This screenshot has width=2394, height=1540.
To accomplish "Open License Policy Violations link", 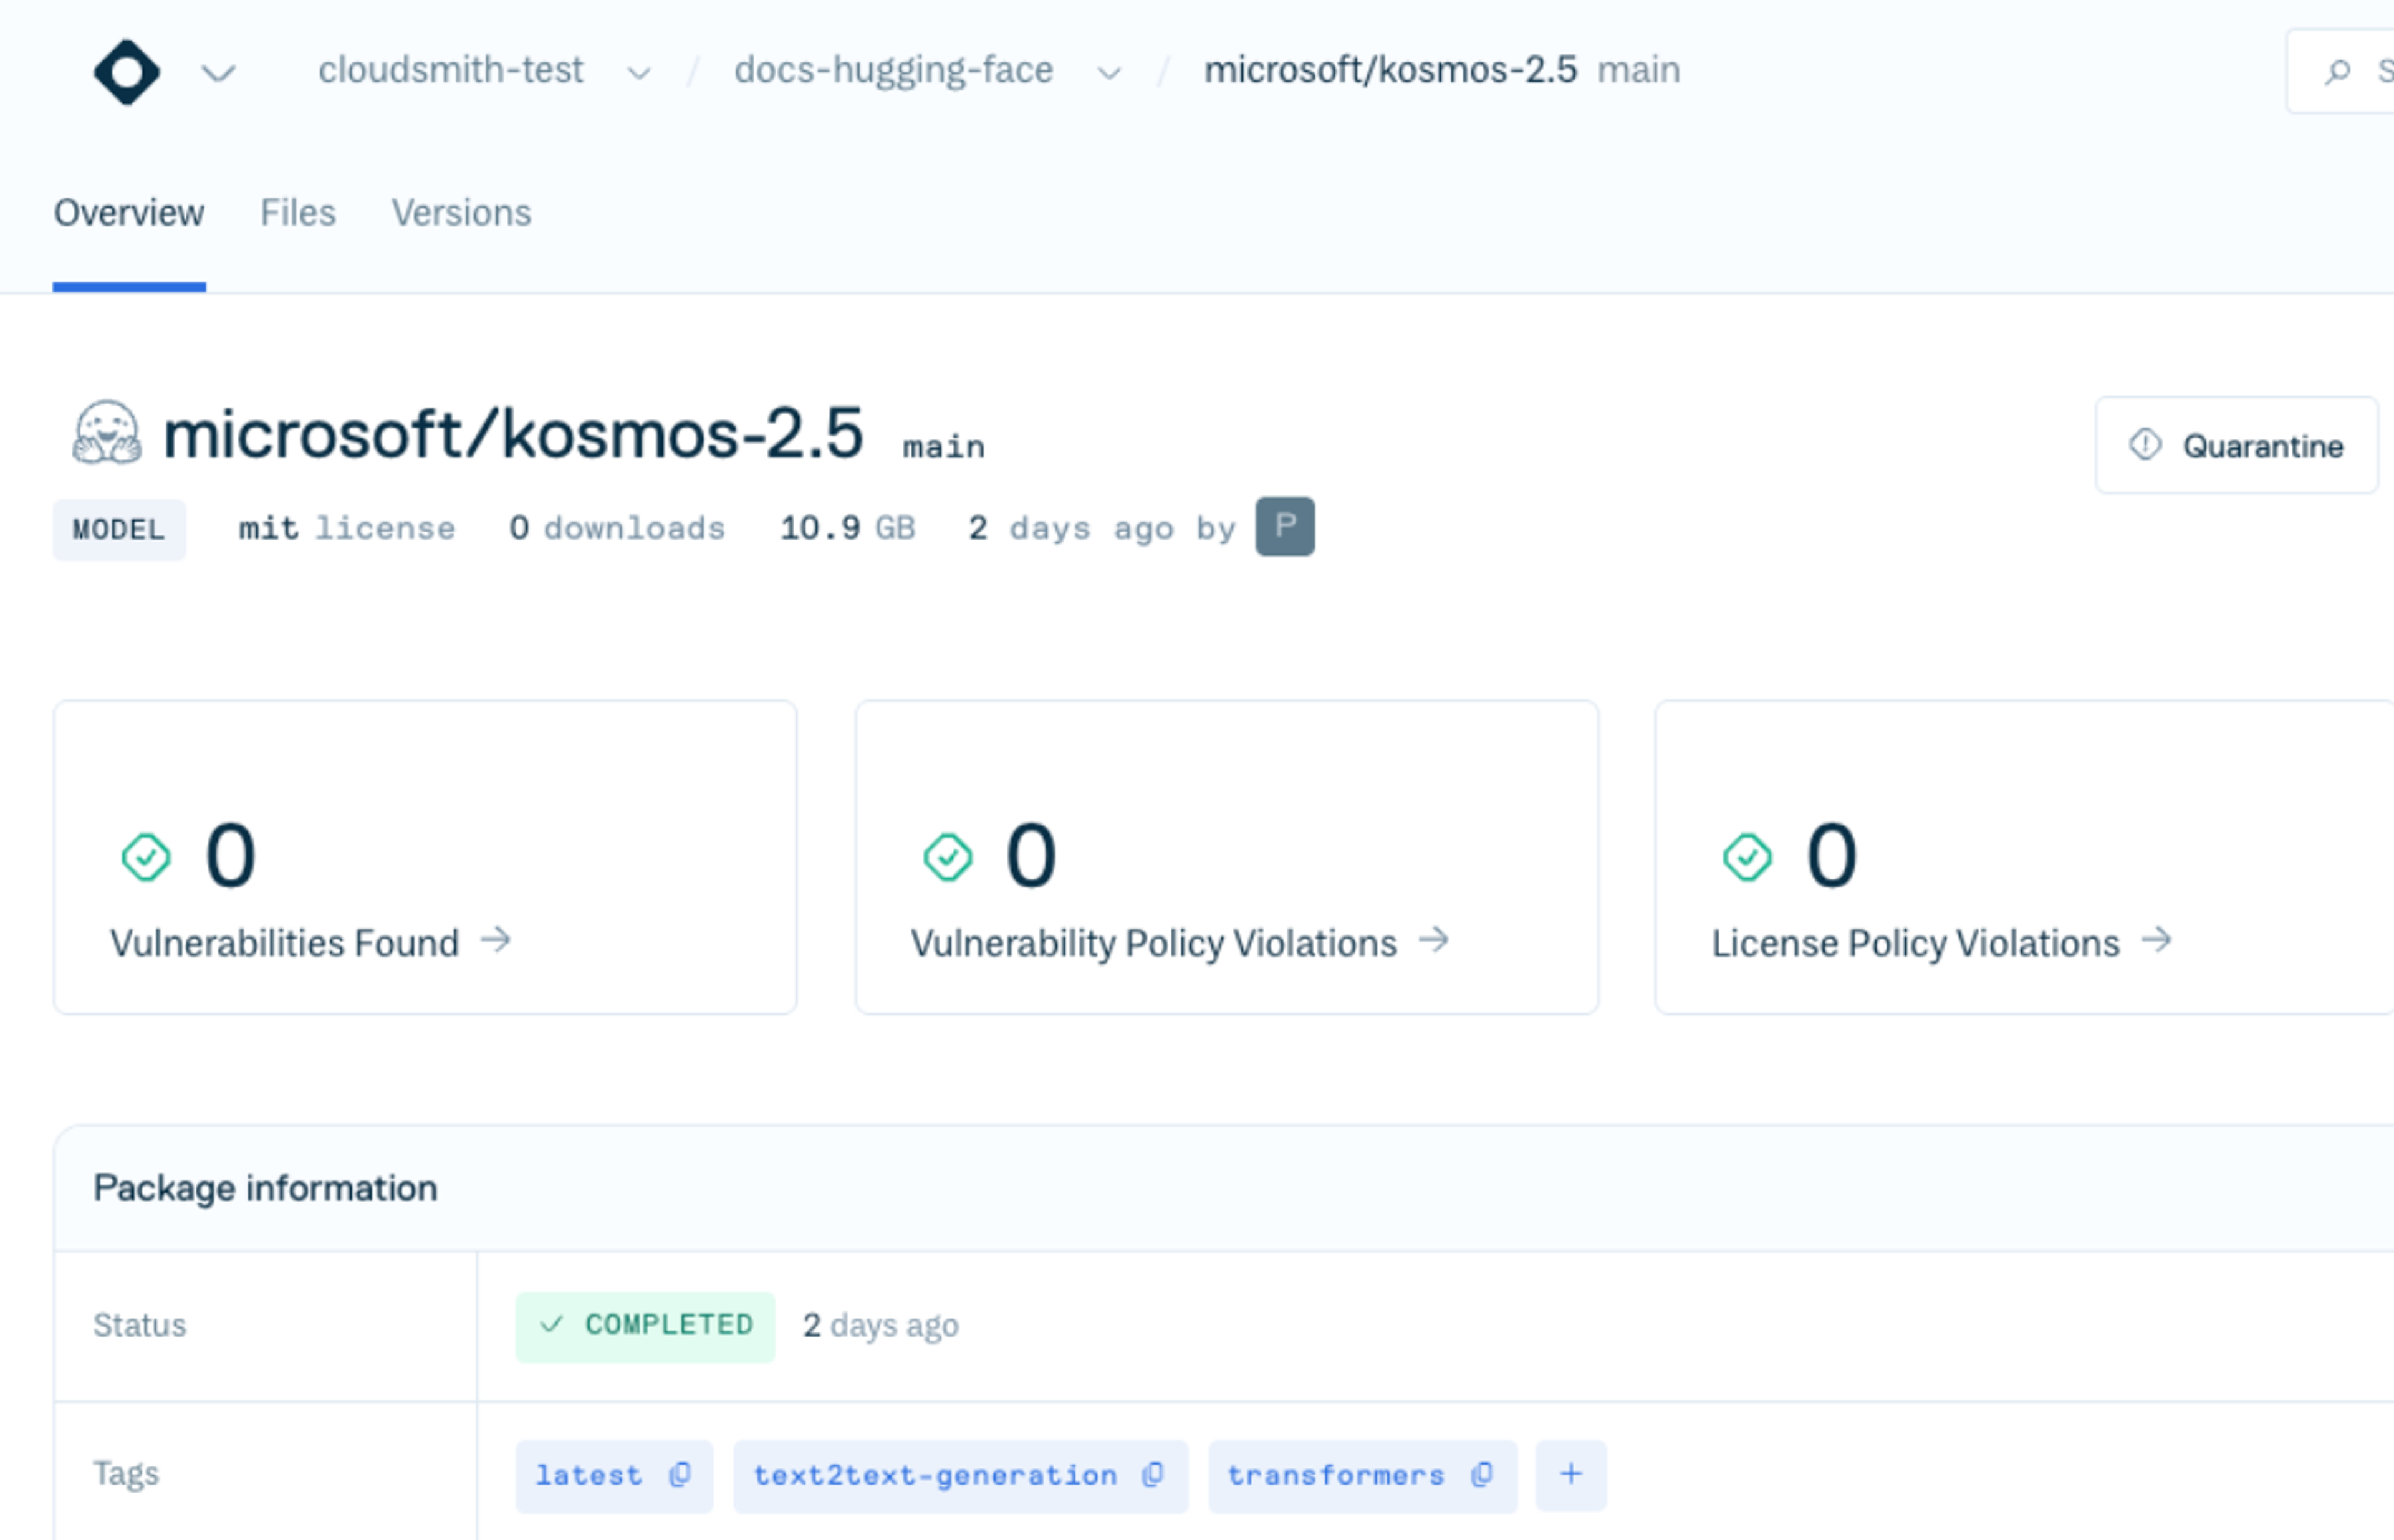I will coord(1915,943).
